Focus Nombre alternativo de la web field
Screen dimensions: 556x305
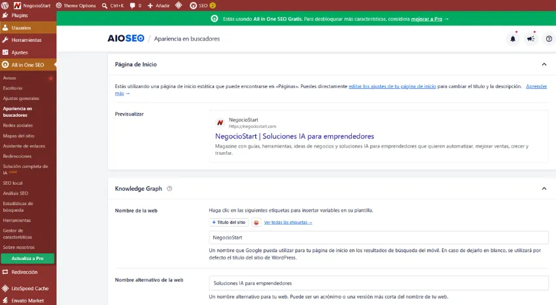coord(379,283)
